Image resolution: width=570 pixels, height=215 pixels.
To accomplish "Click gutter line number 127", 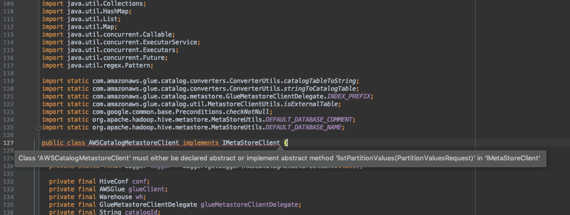I will pyautogui.click(x=8, y=143).
